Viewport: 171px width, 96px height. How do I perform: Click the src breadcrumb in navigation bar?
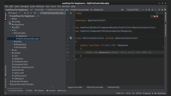pos(32,10)
